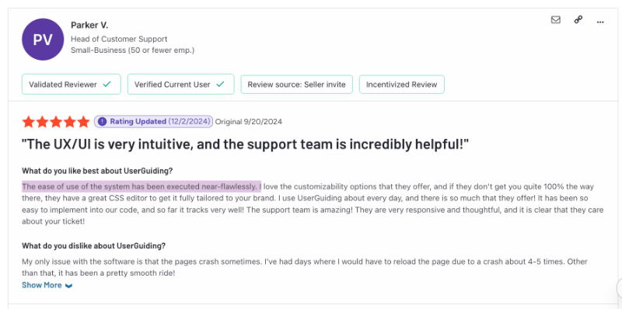Open Parker V. reviewer name

[89, 26]
